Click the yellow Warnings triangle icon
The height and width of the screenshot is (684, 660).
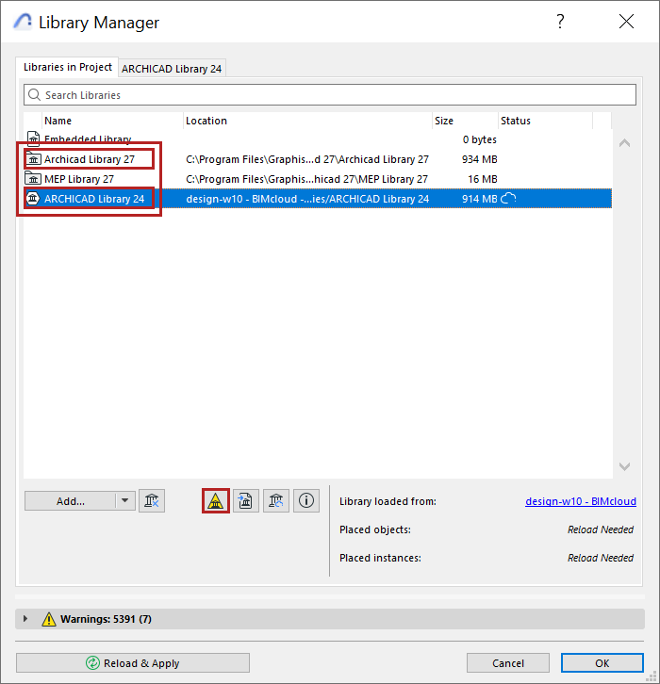[x=48, y=619]
